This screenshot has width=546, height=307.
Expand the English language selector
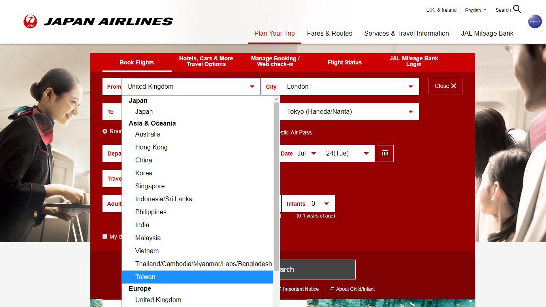(x=476, y=10)
